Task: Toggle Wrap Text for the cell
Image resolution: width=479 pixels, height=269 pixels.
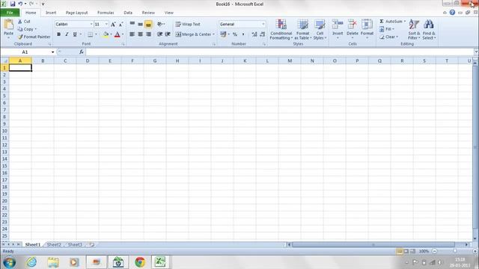Action: point(188,24)
